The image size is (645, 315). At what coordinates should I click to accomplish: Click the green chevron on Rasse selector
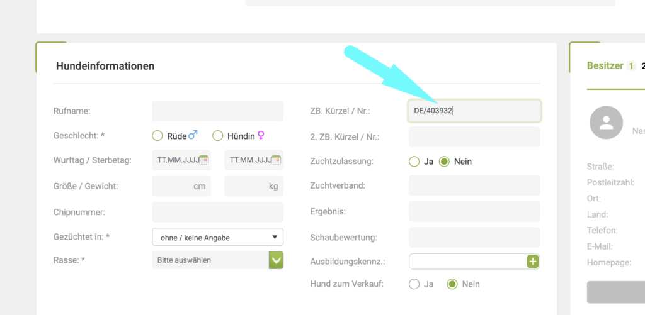[x=276, y=260]
